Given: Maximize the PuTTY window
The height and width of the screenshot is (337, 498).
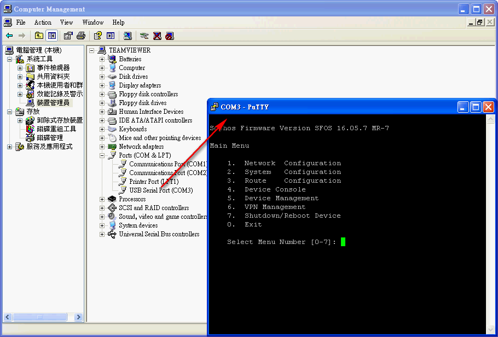Looking at the screenshot, I should 476,107.
